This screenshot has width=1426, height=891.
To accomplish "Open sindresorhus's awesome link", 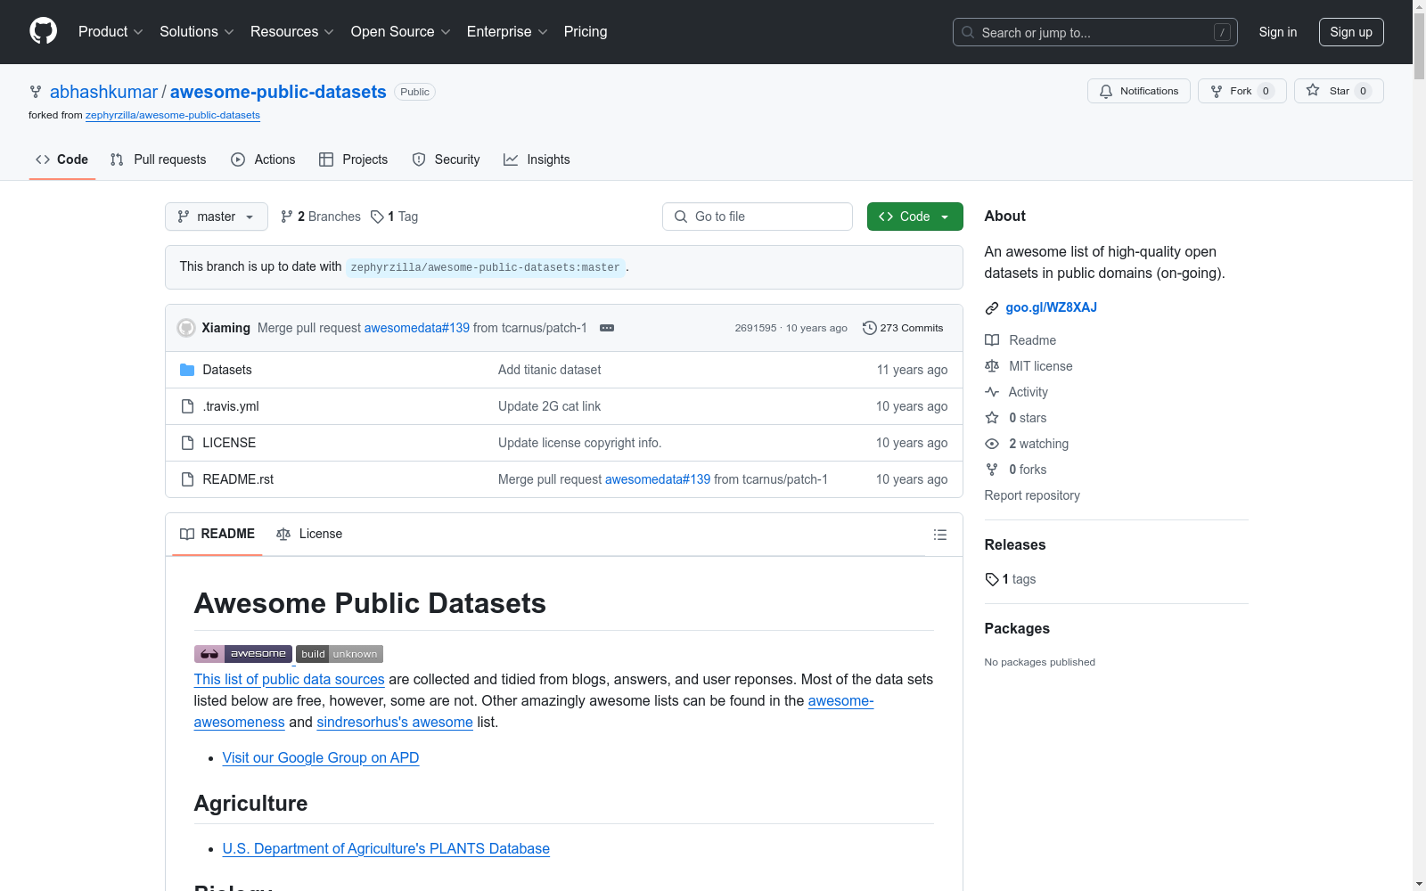I will 395,722.
